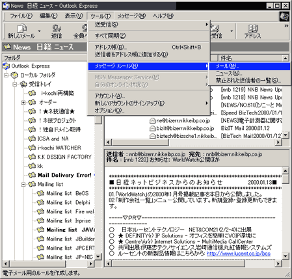Select message [nnb 1219] NNB News
This screenshot has height=279, width=292.
(x=251, y=90)
